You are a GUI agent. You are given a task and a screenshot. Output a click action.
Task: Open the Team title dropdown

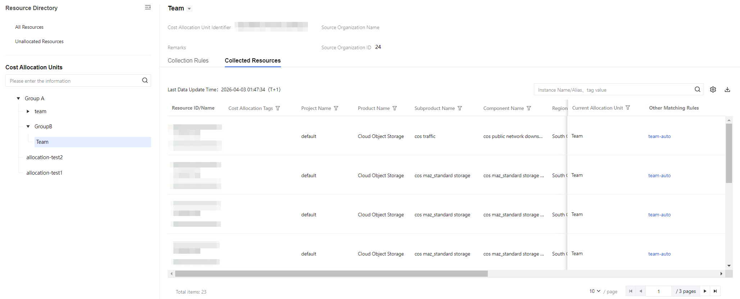click(x=189, y=9)
